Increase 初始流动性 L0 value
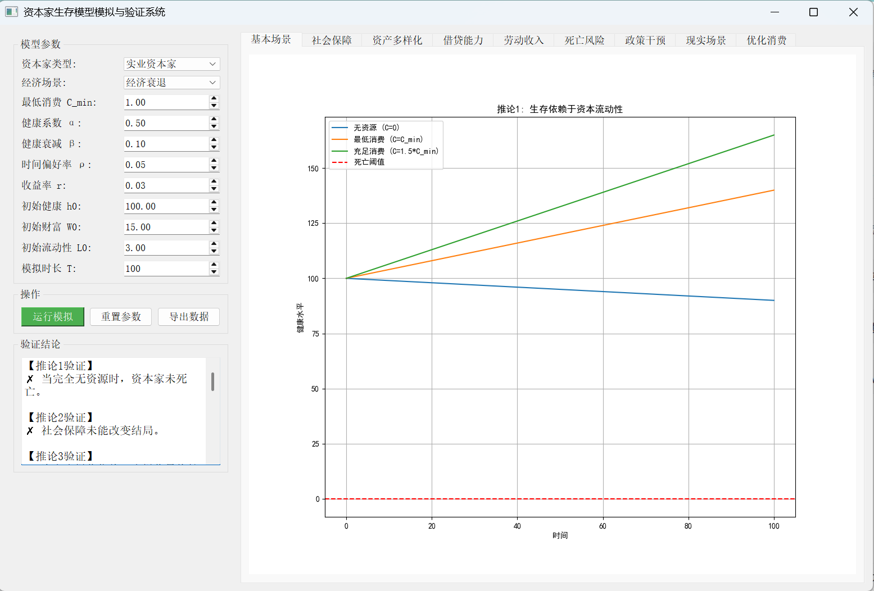Screen dimensions: 874x591 214,244
